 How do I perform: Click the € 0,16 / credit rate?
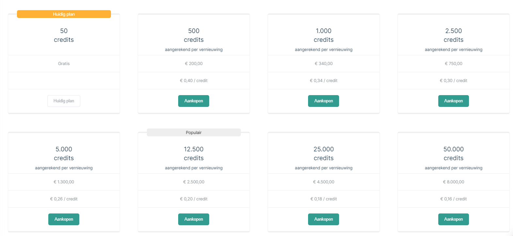click(x=453, y=199)
